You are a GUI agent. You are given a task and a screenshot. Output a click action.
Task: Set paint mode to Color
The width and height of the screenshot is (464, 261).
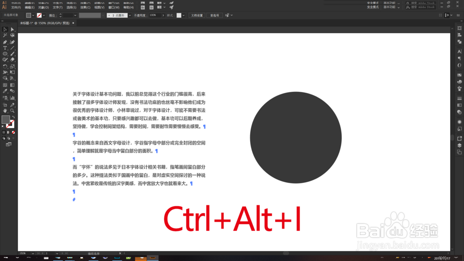coord(4,133)
